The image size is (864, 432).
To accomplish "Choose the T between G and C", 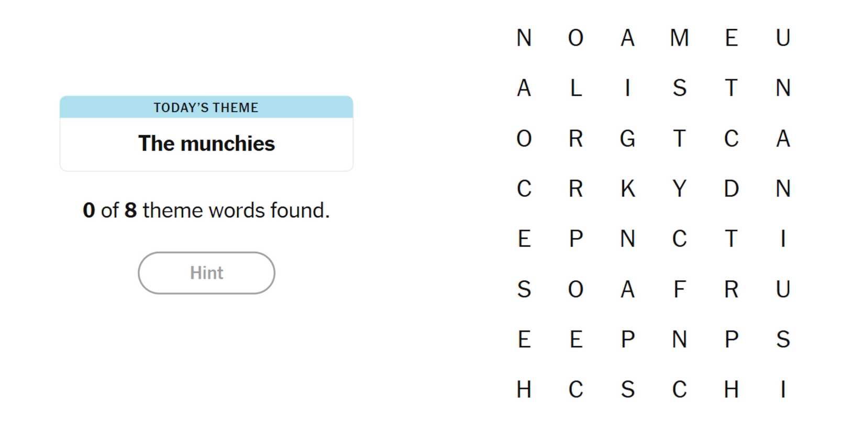I will click(x=679, y=139).
